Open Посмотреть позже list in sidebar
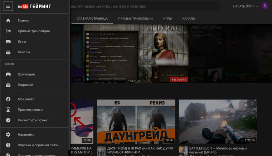This screenshot has width=272, height=156. pos(32,120)
